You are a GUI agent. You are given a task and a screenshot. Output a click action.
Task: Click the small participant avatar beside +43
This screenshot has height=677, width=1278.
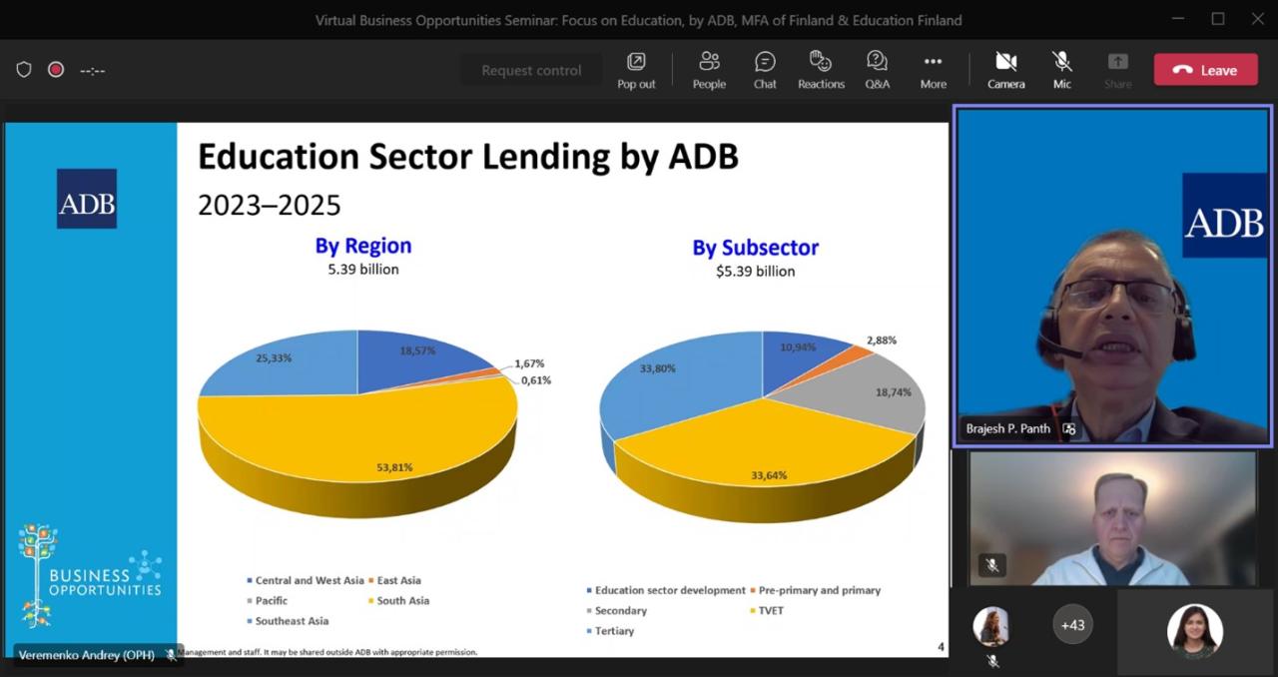tap(991, 626)
